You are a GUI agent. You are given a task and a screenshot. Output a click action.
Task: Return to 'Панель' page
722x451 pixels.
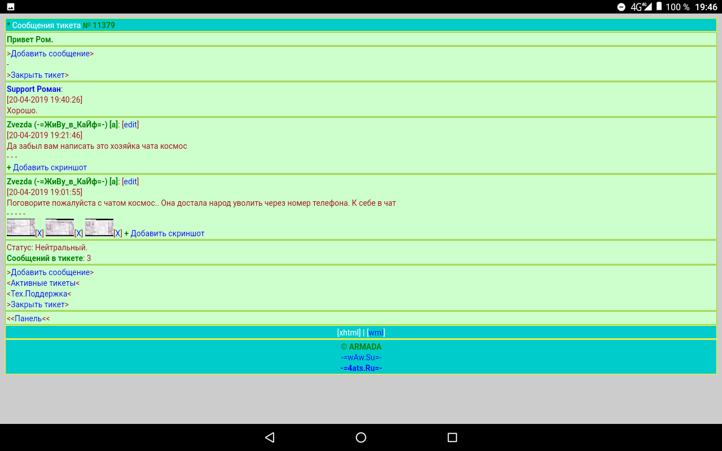click(x=28, y=319)
